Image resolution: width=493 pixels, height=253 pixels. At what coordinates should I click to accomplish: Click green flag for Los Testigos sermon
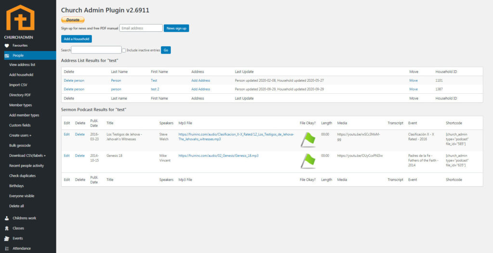pos(308,139)
